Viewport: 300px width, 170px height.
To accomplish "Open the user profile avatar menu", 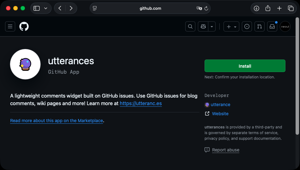I will (x=285, y=27).
